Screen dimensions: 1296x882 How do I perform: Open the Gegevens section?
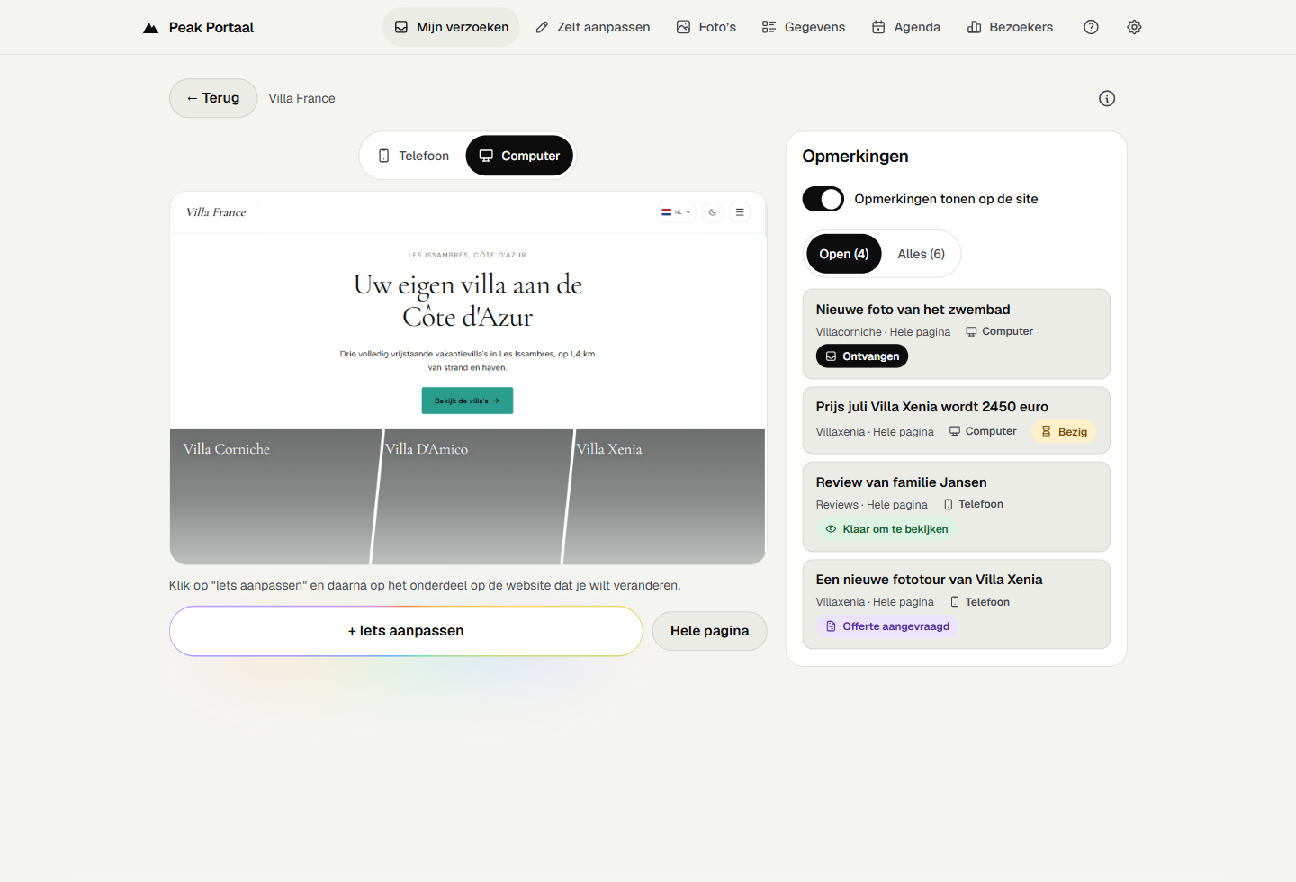click(x=804, y=27)
